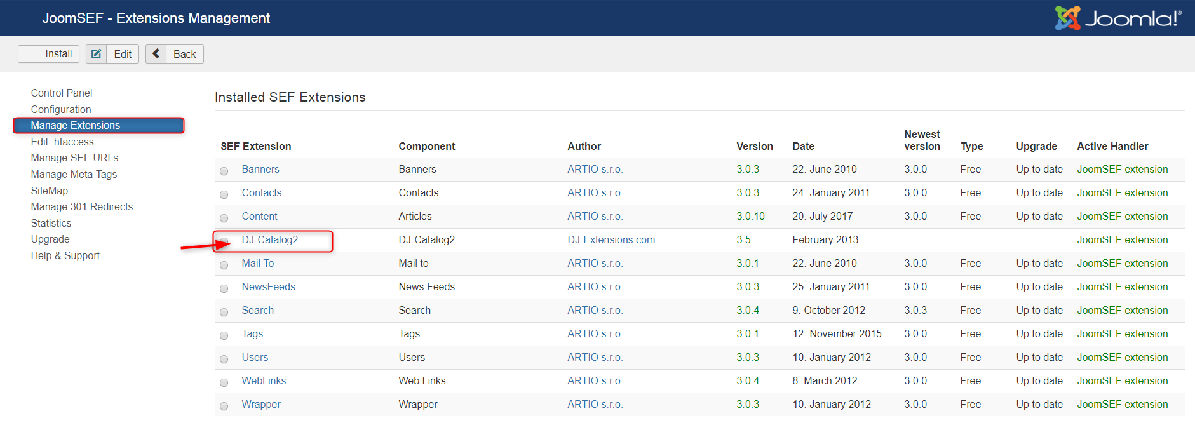Open the Tags extension link
The height and width of the screenshot is (437, 1195).
(x=252, y=333)
